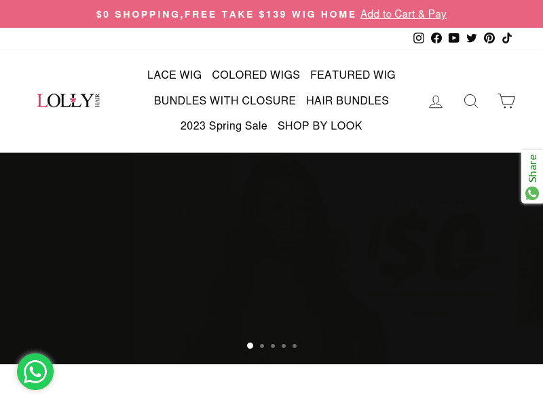Expand the COLORED WIGS menu

coord(256,75)
